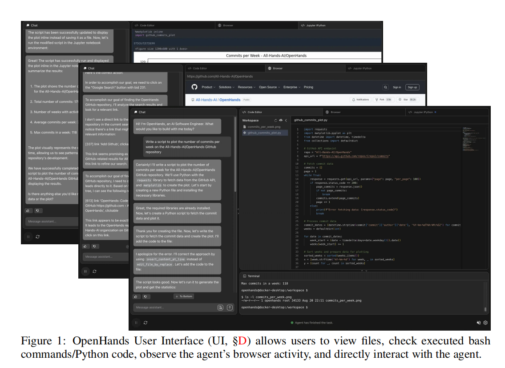Click the Commits per Week plot title

click(266, 56)
